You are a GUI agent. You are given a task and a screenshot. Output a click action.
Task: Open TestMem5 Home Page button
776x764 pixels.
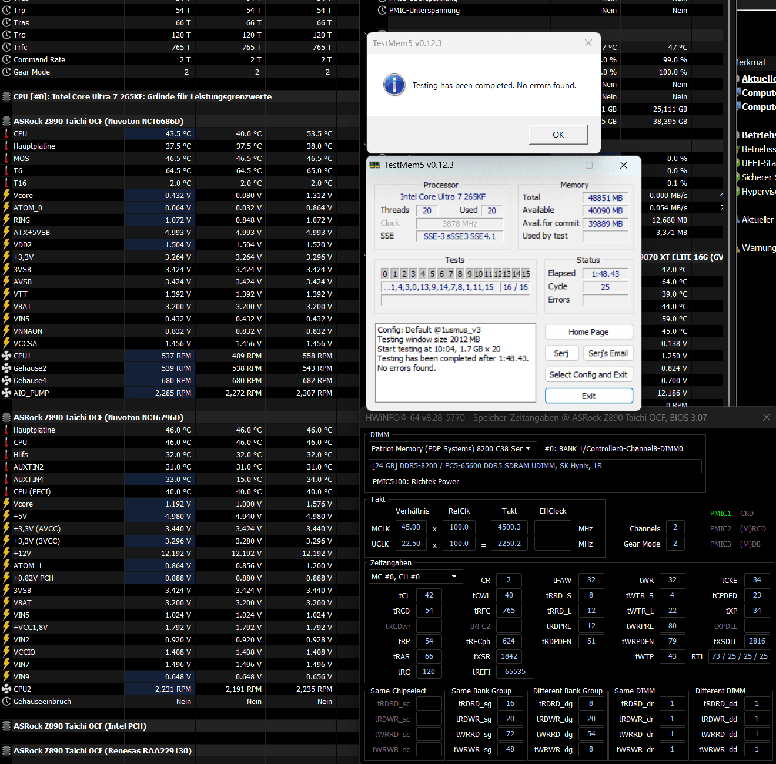588,332
